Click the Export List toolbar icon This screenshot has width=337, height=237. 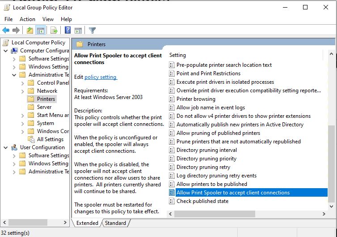coord(54,30)
